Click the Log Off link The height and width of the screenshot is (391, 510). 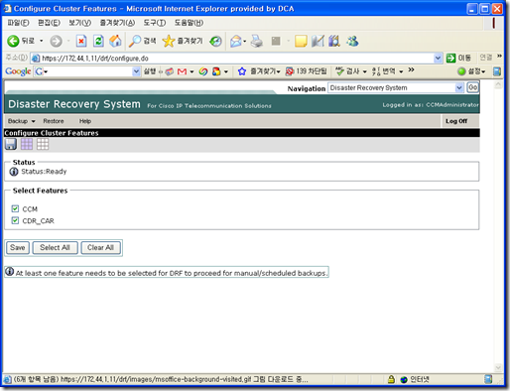(456, 121)
